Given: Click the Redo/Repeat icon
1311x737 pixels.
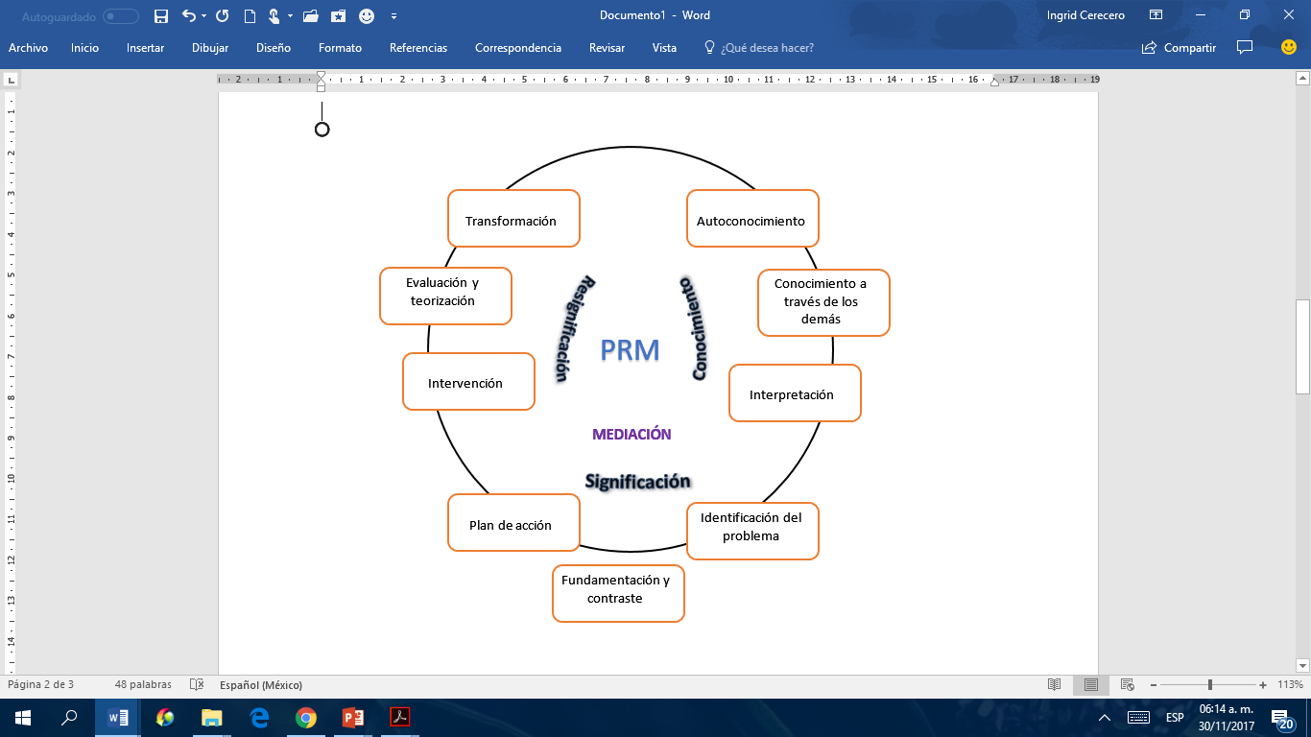Looking at the screenshot, I should [223, 16].
